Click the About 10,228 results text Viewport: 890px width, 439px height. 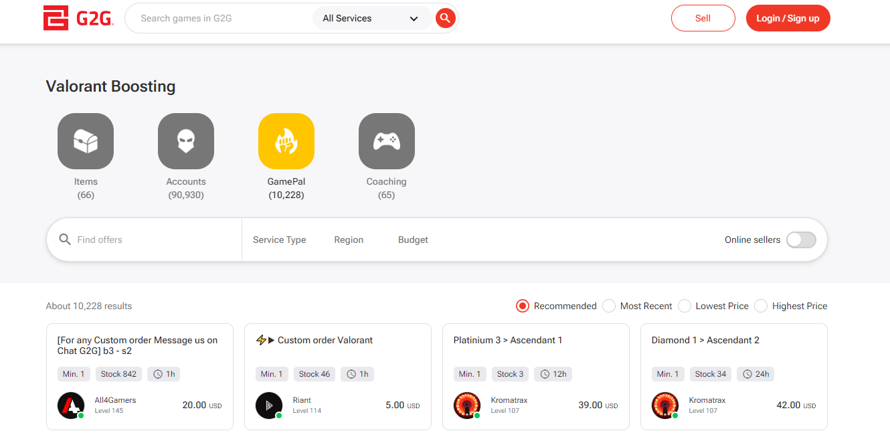(x=89, y=306)
